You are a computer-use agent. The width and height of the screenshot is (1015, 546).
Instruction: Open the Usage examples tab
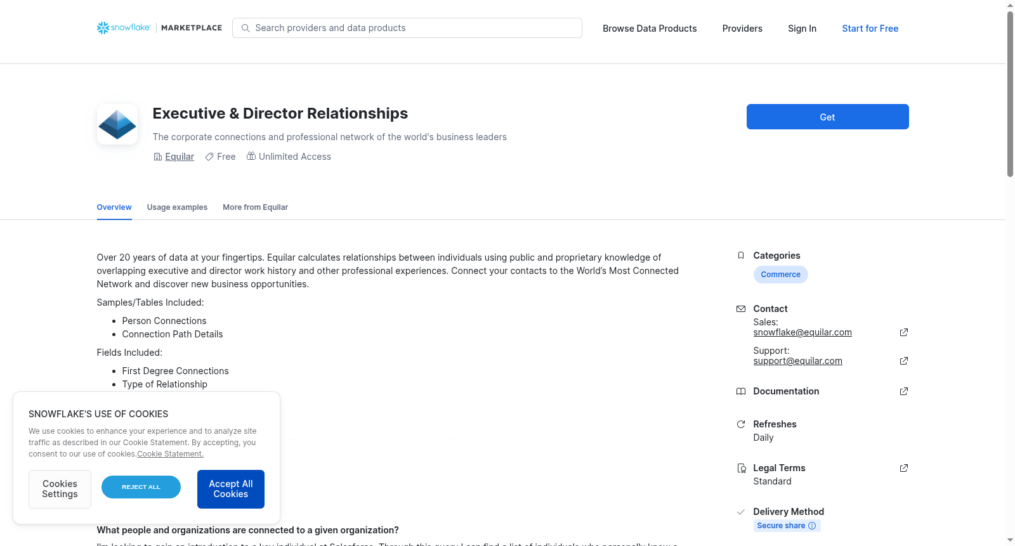177,207
